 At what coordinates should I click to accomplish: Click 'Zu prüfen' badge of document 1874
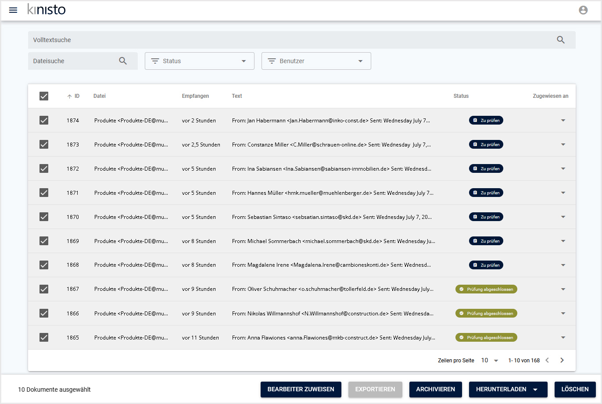(x=486, y=120)
